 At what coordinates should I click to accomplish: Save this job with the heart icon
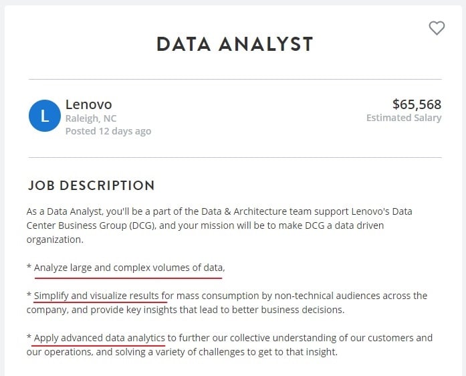tap(437, 28)
